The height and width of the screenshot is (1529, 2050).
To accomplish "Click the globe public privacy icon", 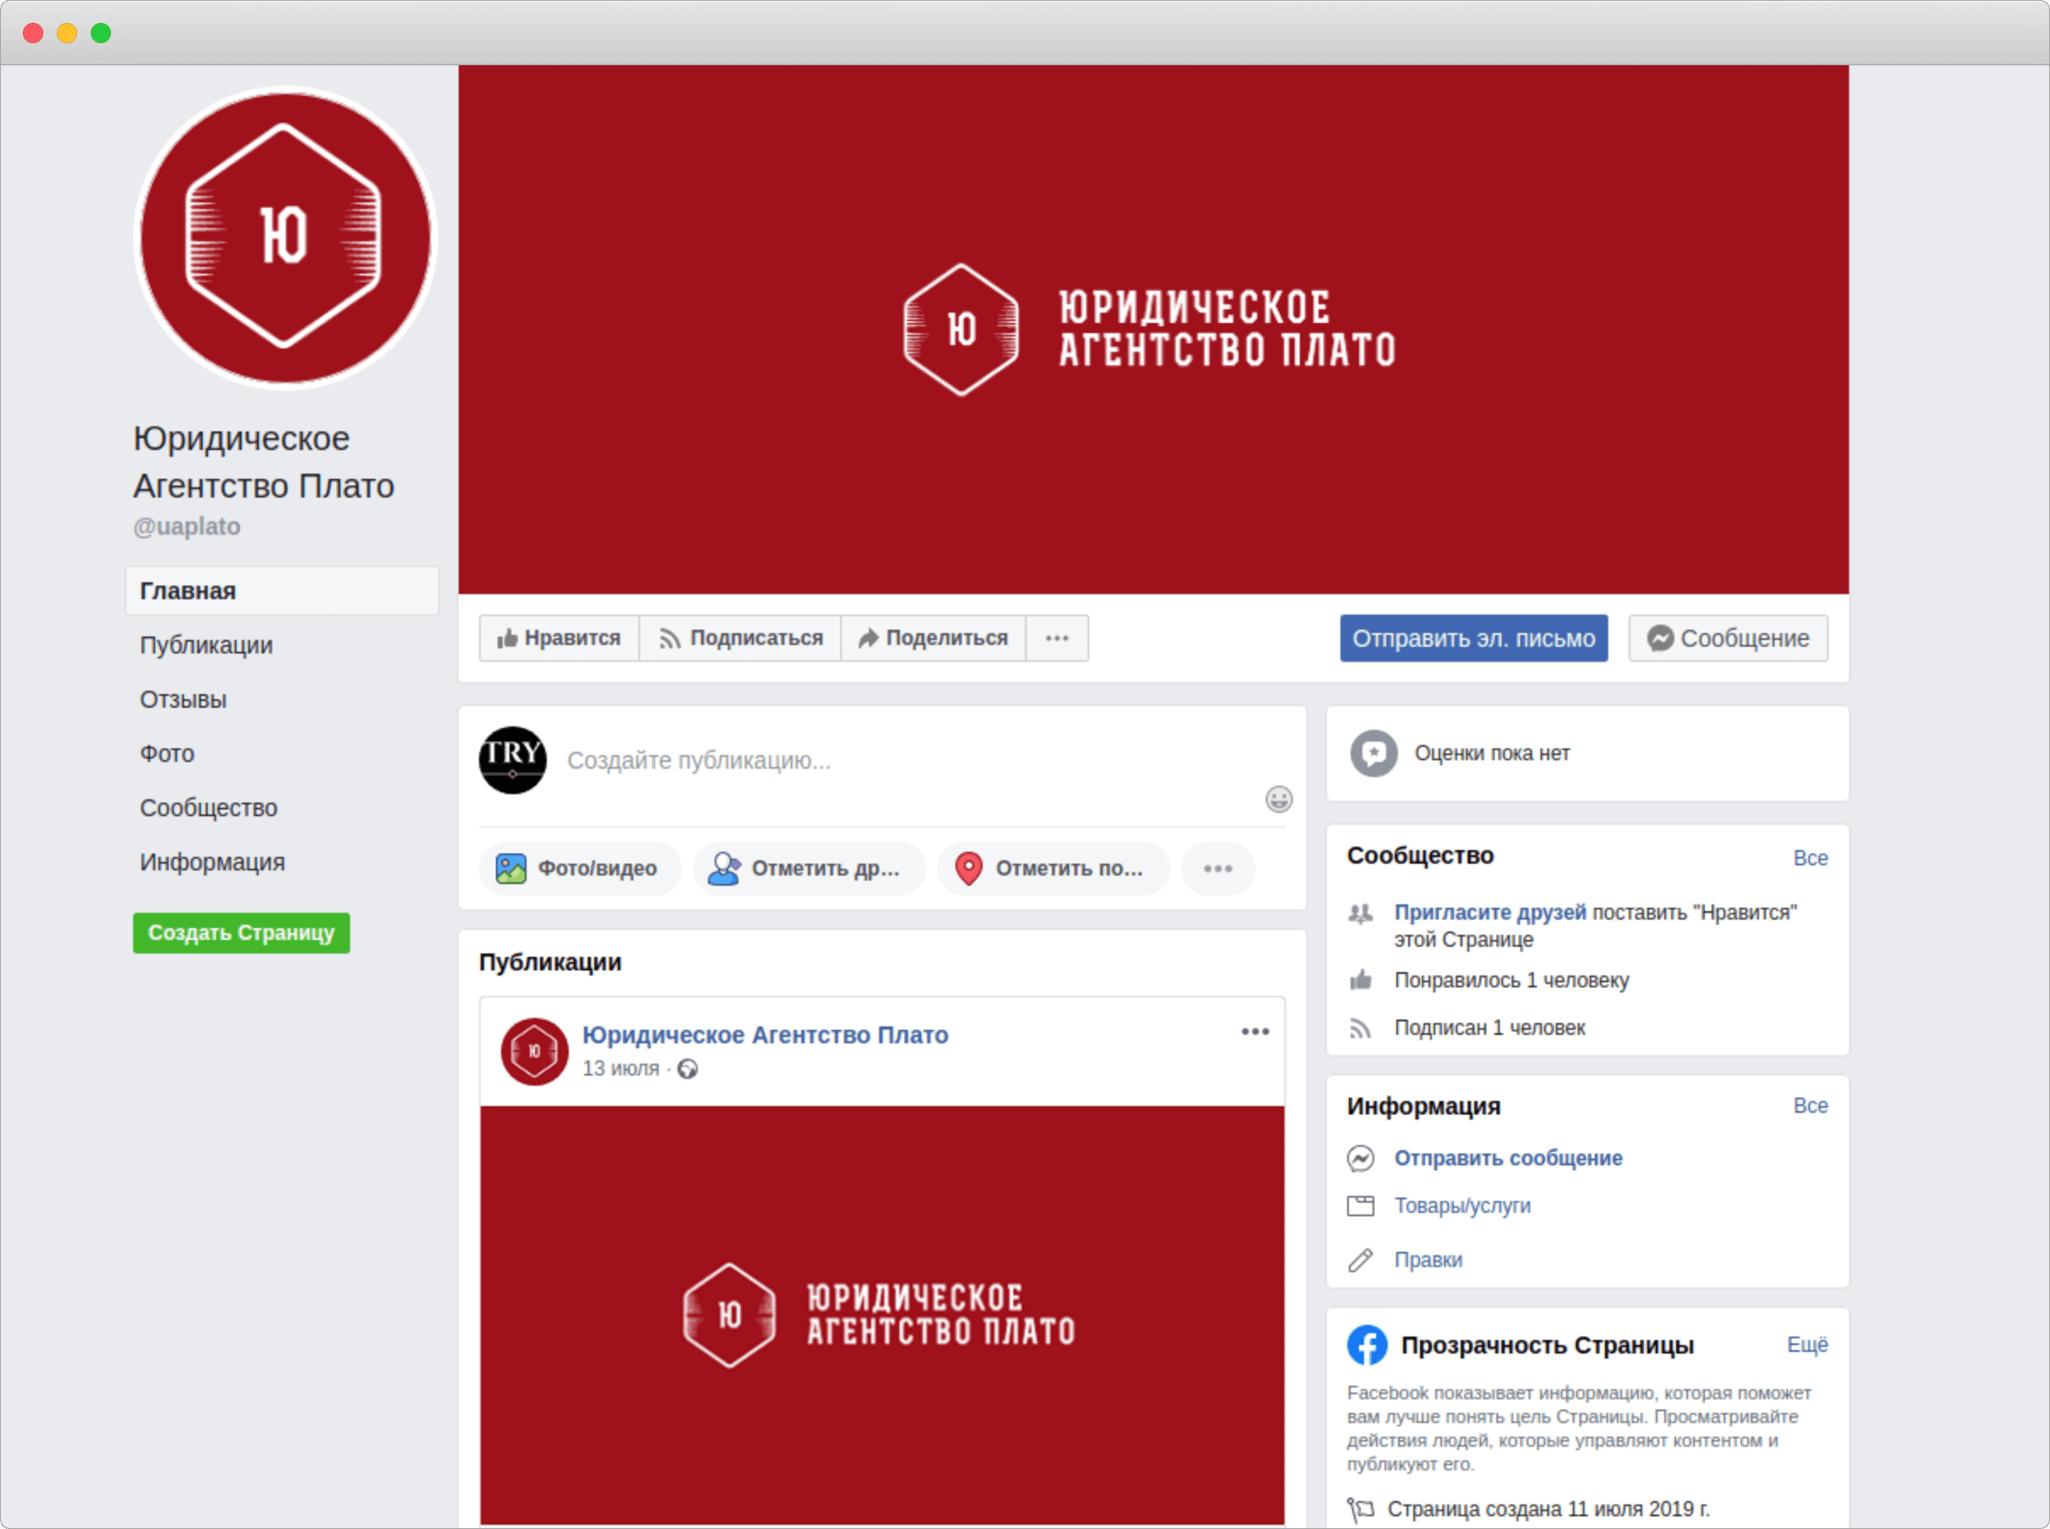I will (687, 1069).
